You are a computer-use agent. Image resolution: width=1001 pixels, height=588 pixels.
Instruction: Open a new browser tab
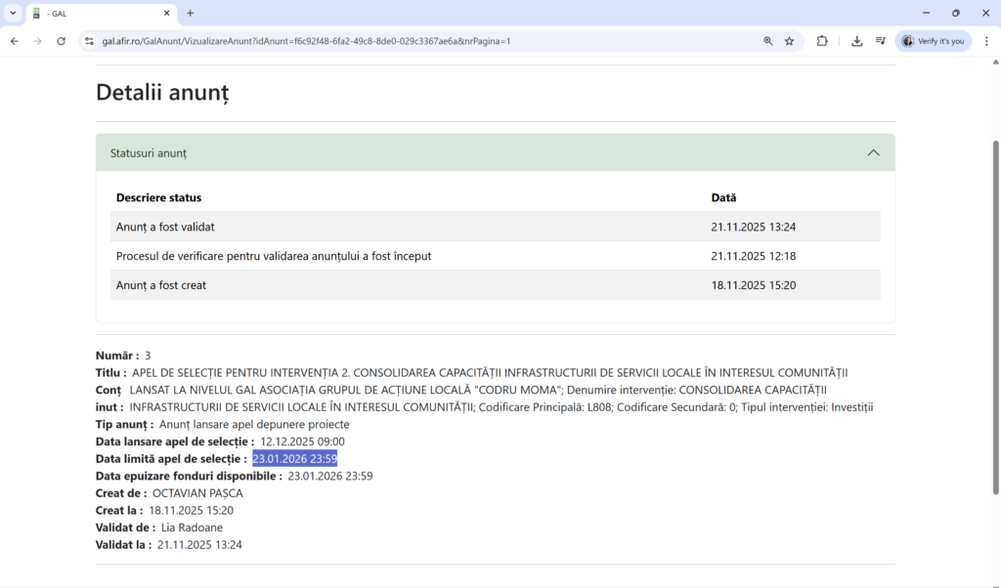pos(191,13)
